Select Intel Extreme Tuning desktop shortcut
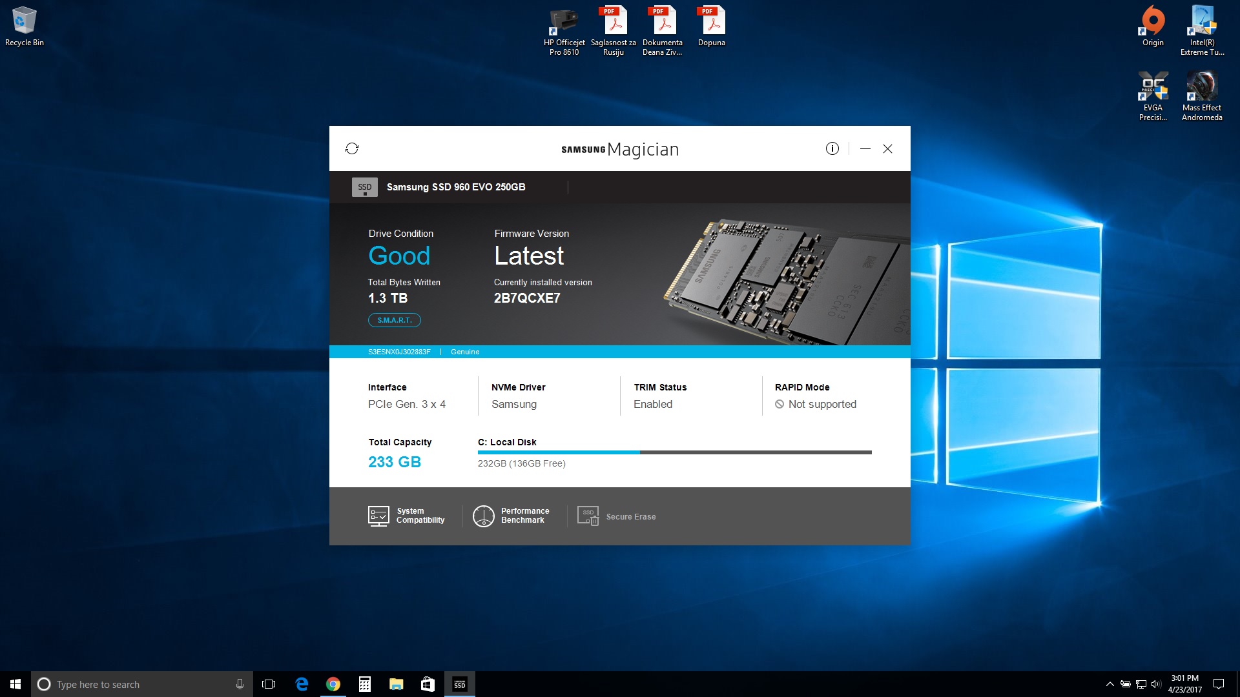Screen dimensions: 1240x697 point(1202,31)
